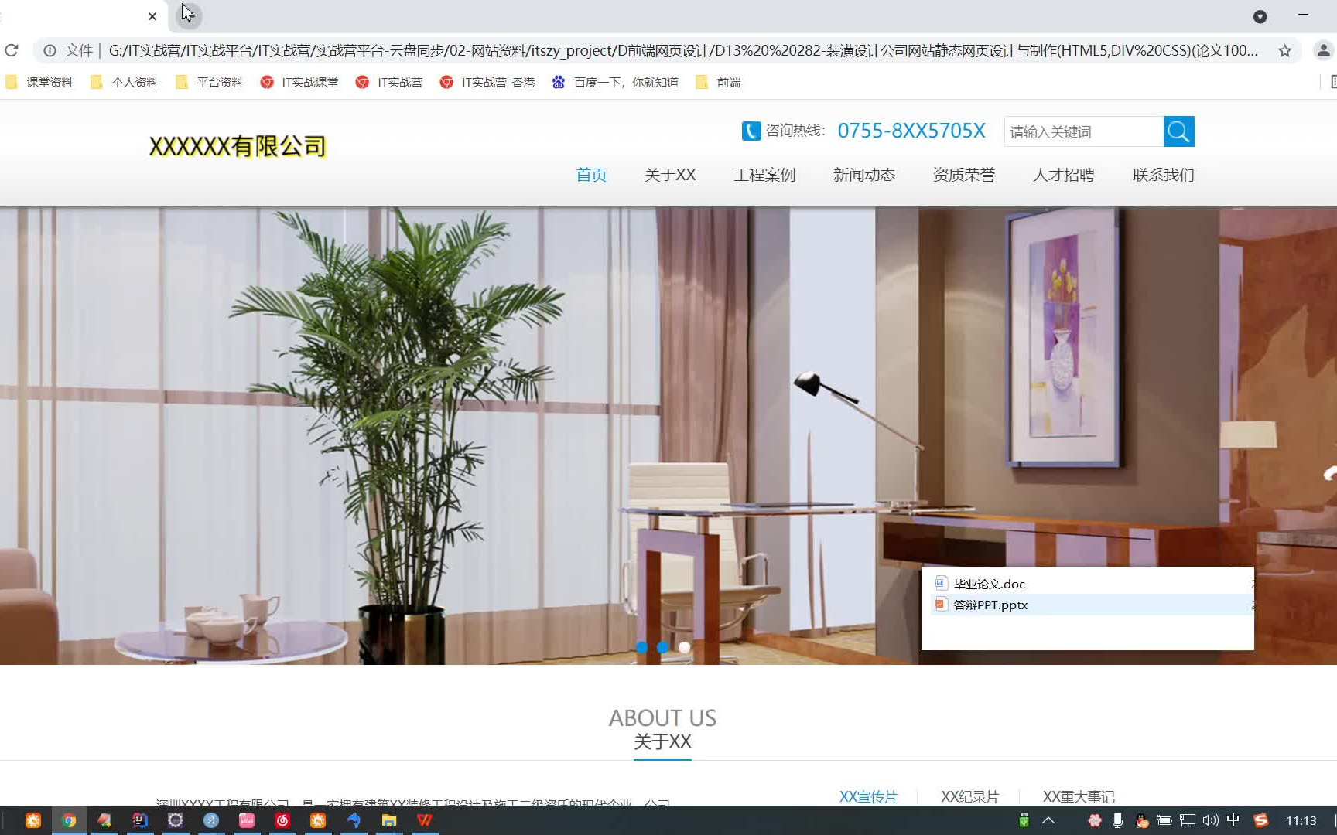Open QQ from the system tray
This screenshot has height=835, width=1337.
pyautogui.click(x=1140, y=820)
